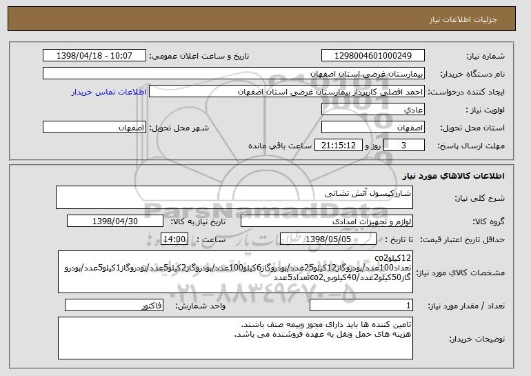Click the مشخصات کالای مورد نیاز text area
Viewport: 531px width, 376px height.
coord(235,272)
